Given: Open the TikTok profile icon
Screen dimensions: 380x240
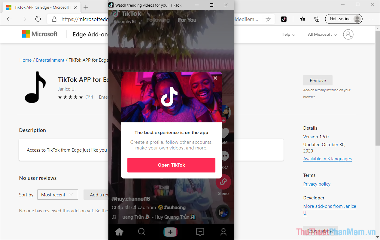Looking at the screenshot, I should pos(223,232).
